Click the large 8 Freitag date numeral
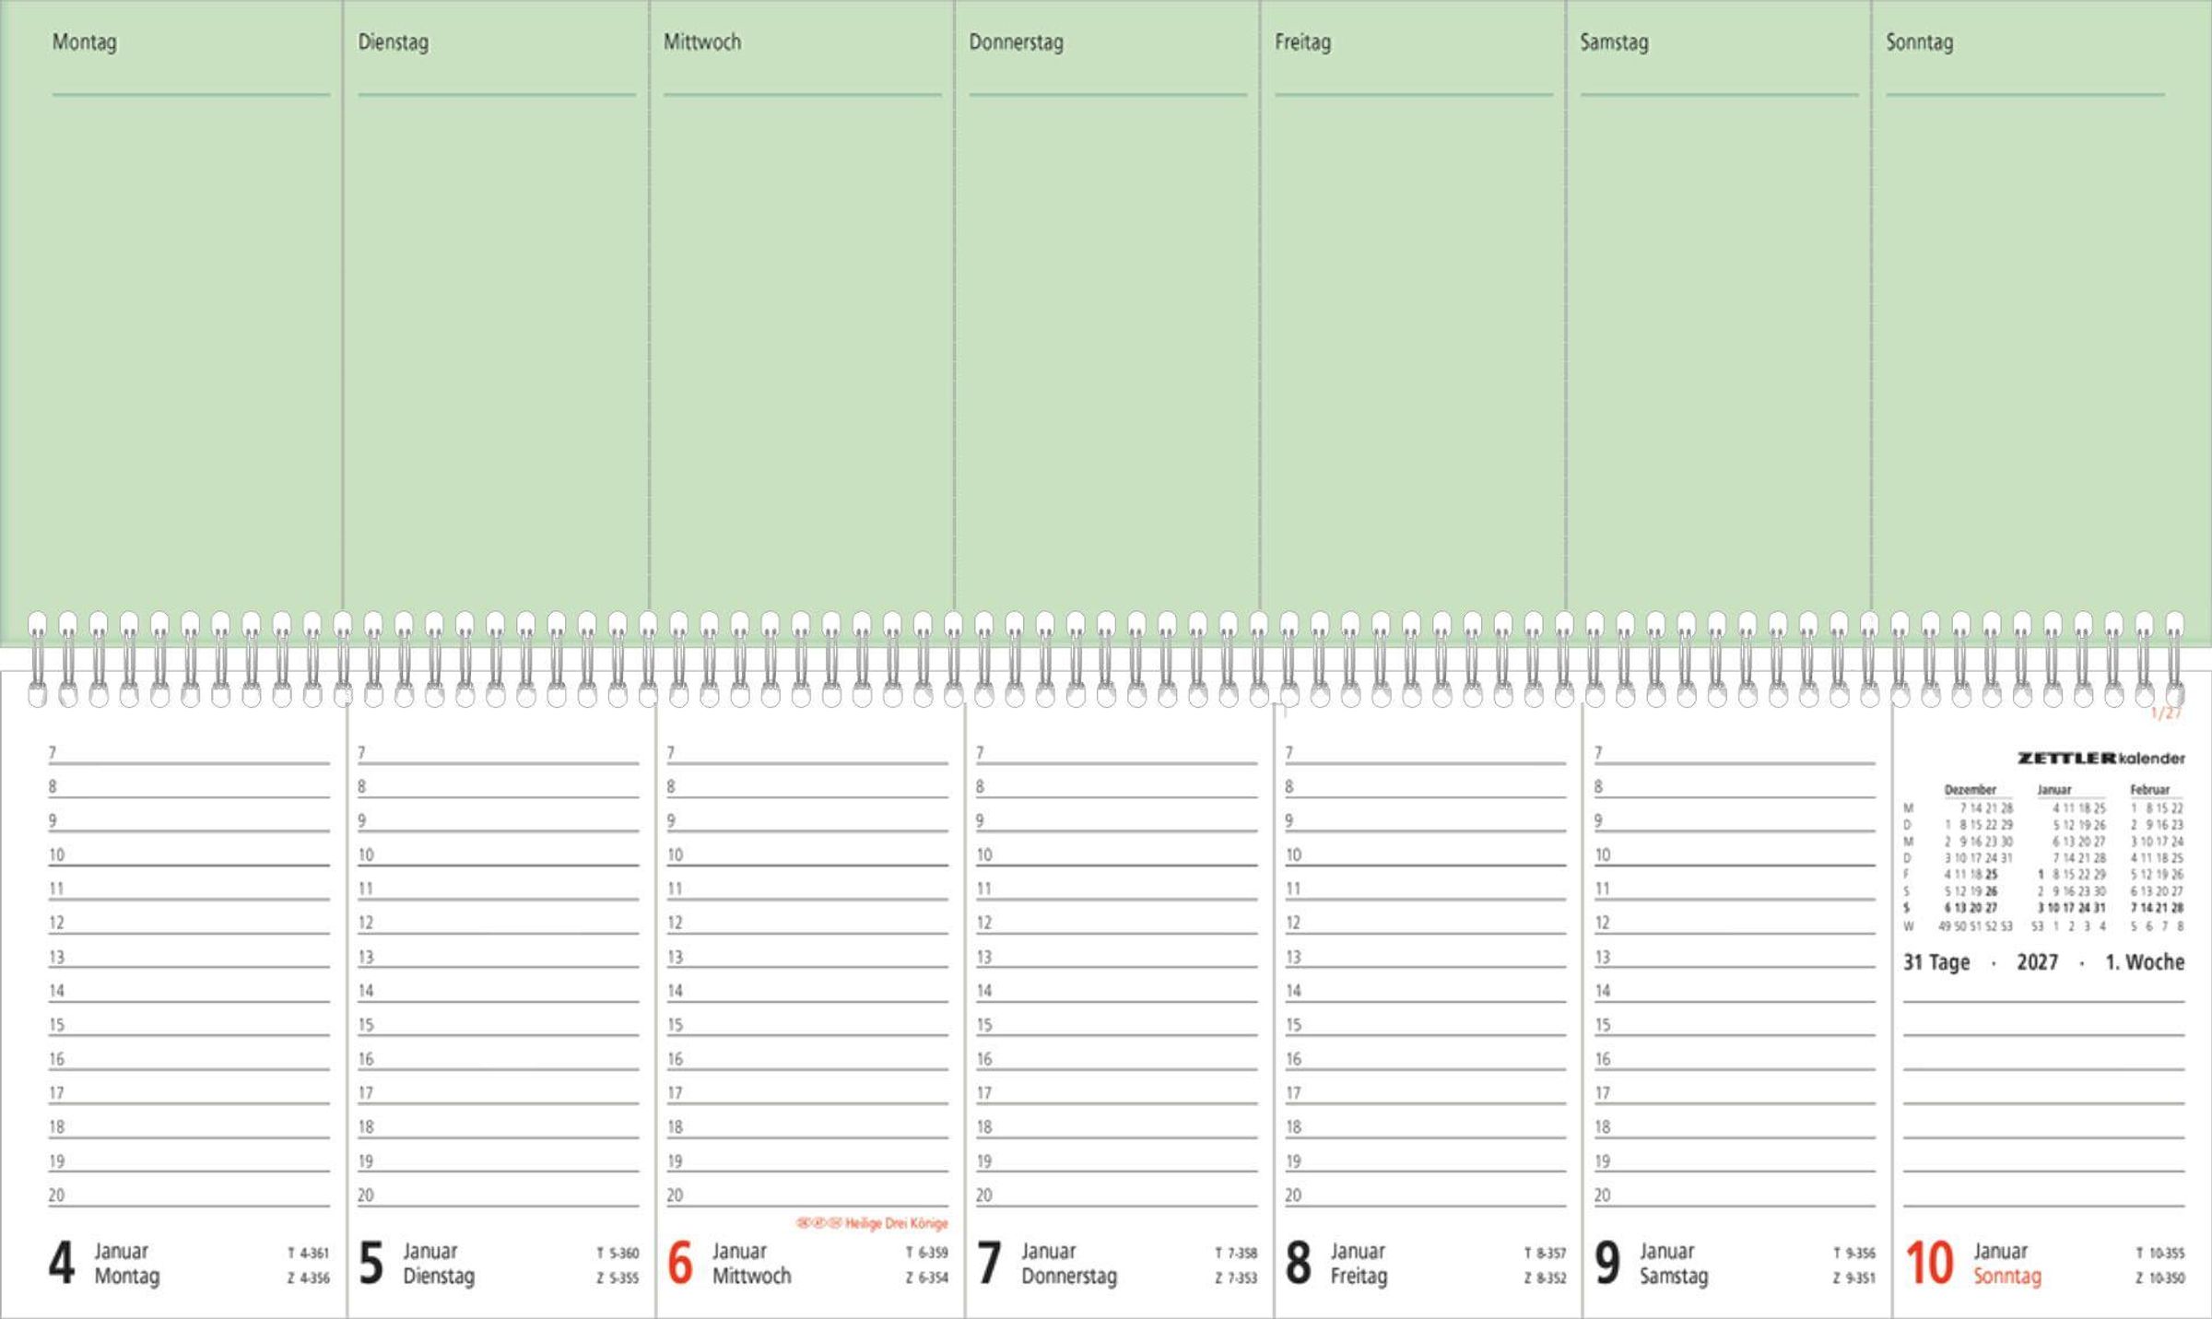 click(x=1298, y=1264)
